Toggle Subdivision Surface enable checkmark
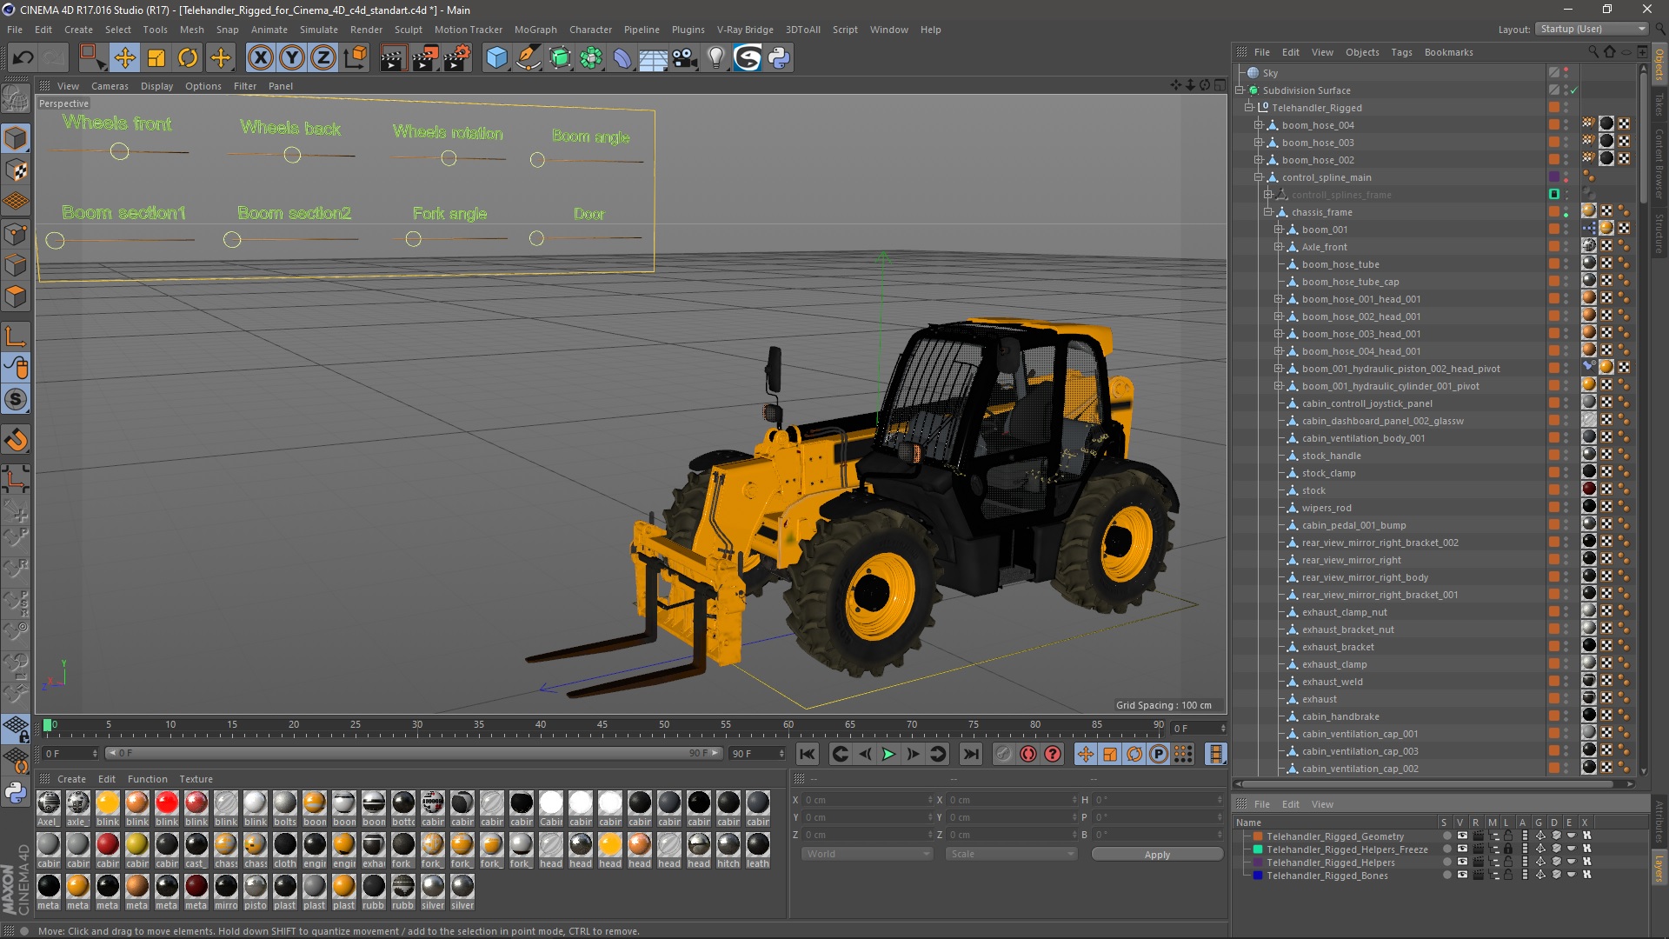The width and height of the screenshot is (1669, 939). click(x=1573, y=90)
